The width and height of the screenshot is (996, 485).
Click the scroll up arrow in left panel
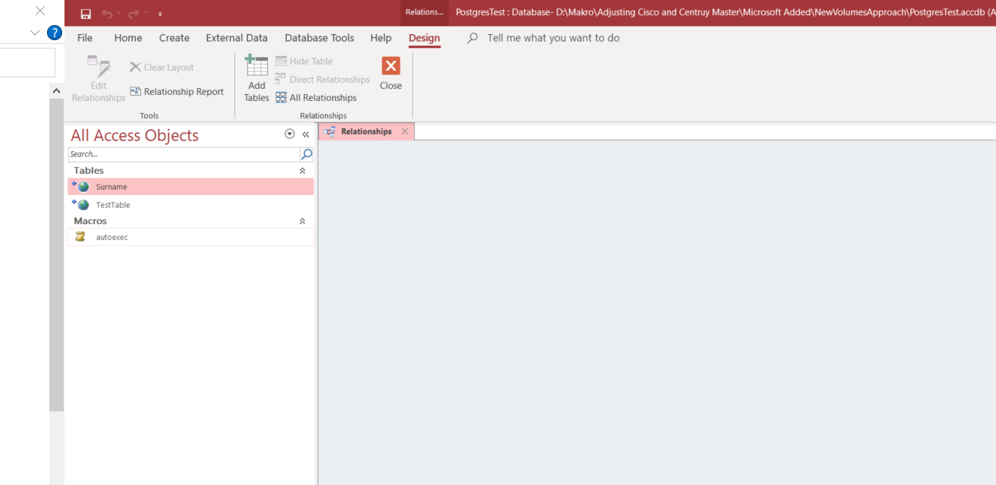[56, 90]
